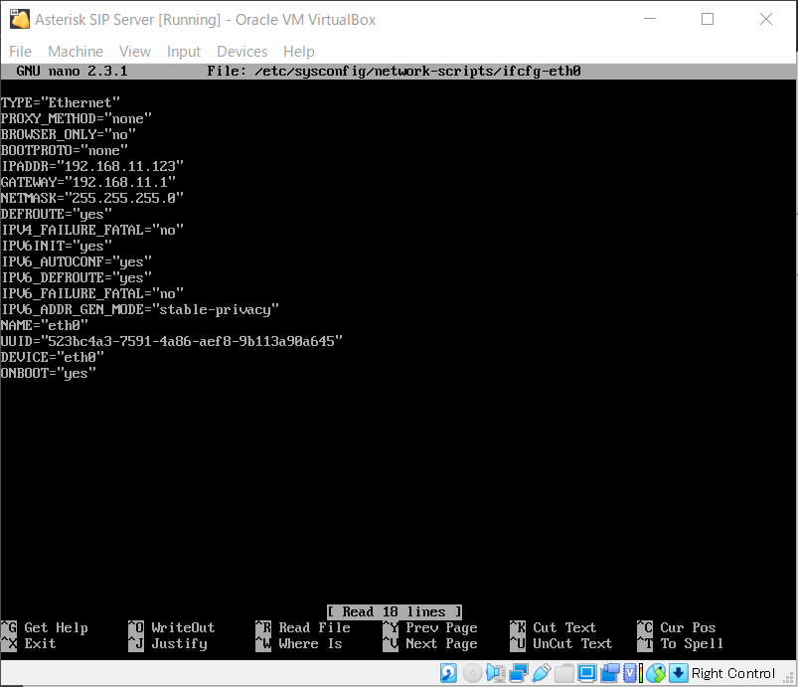Click the PROXY_METHOD="none" line
This screenshot has height=687, width=798.
click(77, 118)
